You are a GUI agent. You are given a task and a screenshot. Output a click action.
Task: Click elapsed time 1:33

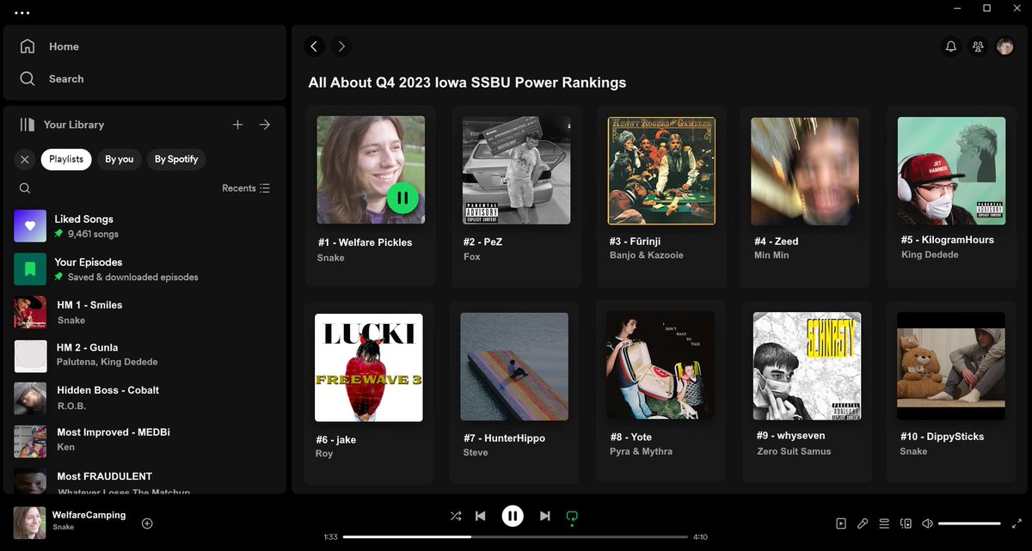[x=330, y=537]
